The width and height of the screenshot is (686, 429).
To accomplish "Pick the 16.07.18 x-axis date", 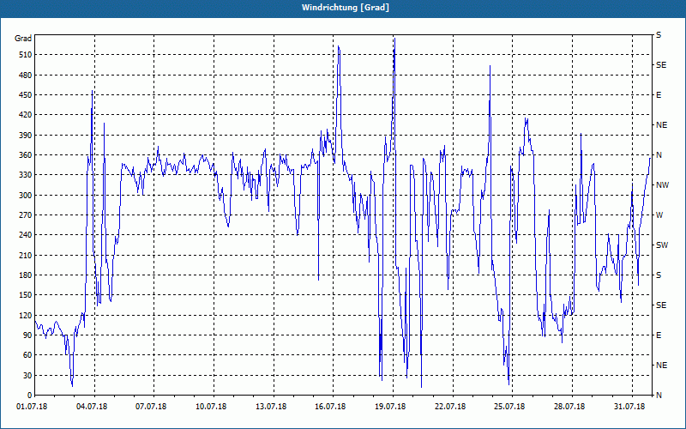I will (330, 407).
